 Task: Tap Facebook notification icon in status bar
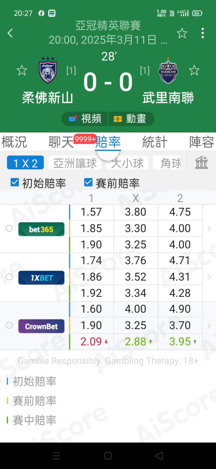(41, 13)
